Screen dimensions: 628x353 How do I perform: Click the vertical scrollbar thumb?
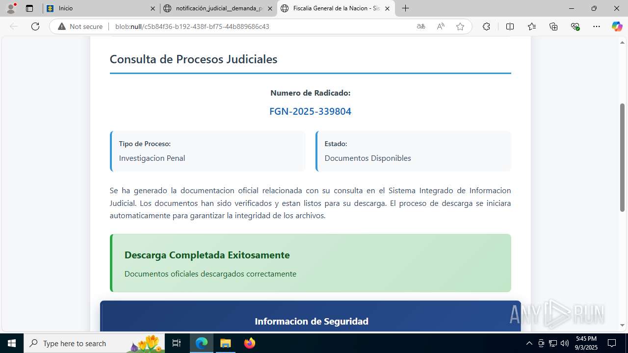click(x=622, y=157)
